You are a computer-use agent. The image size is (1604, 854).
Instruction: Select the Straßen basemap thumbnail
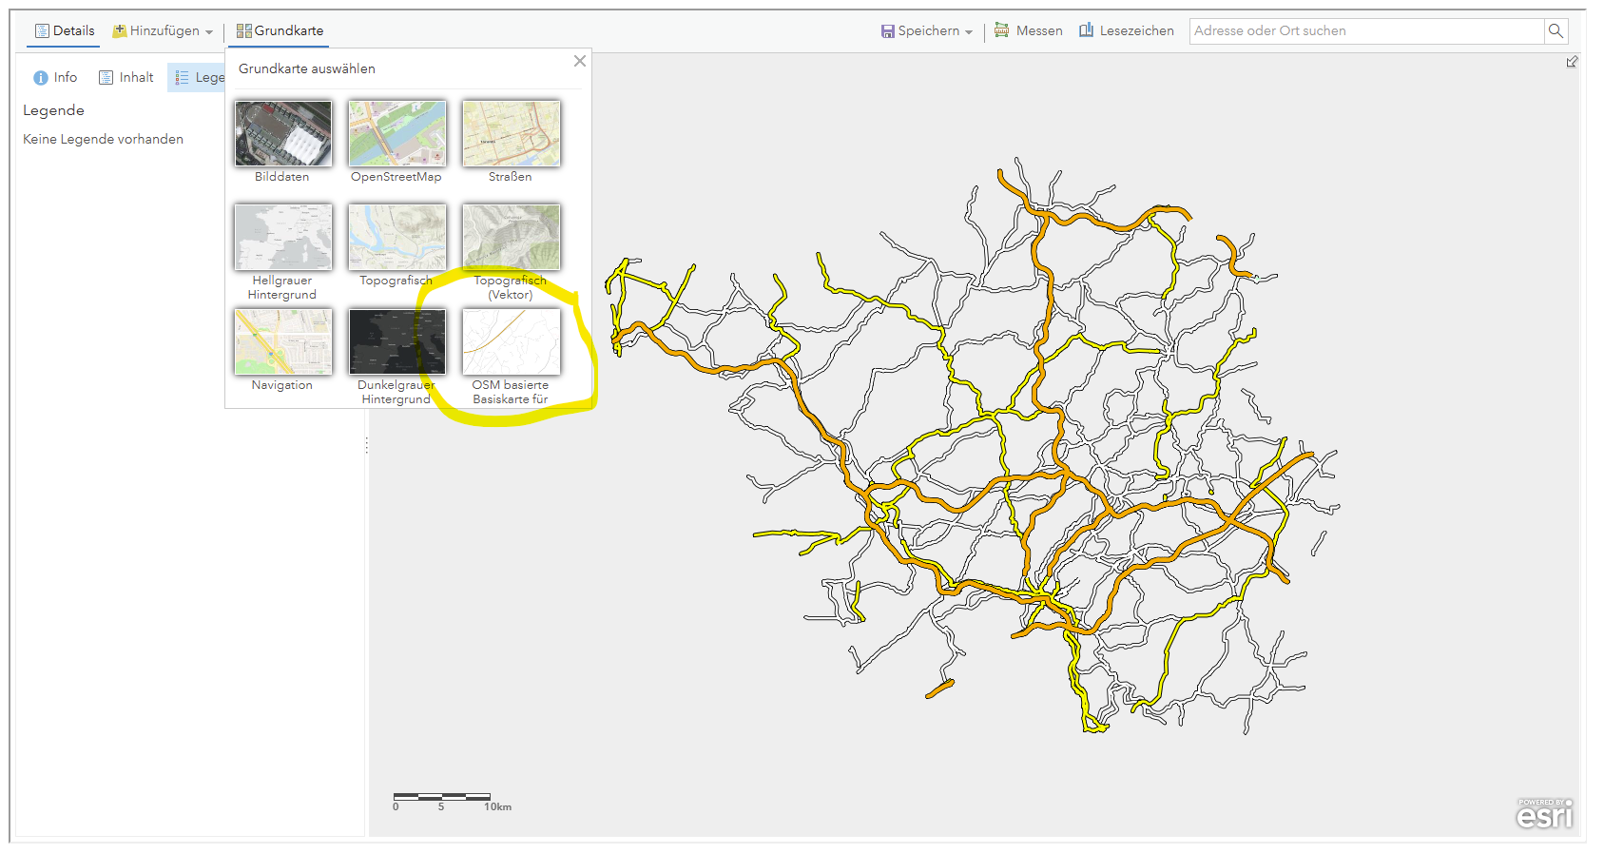click(511, 133)
